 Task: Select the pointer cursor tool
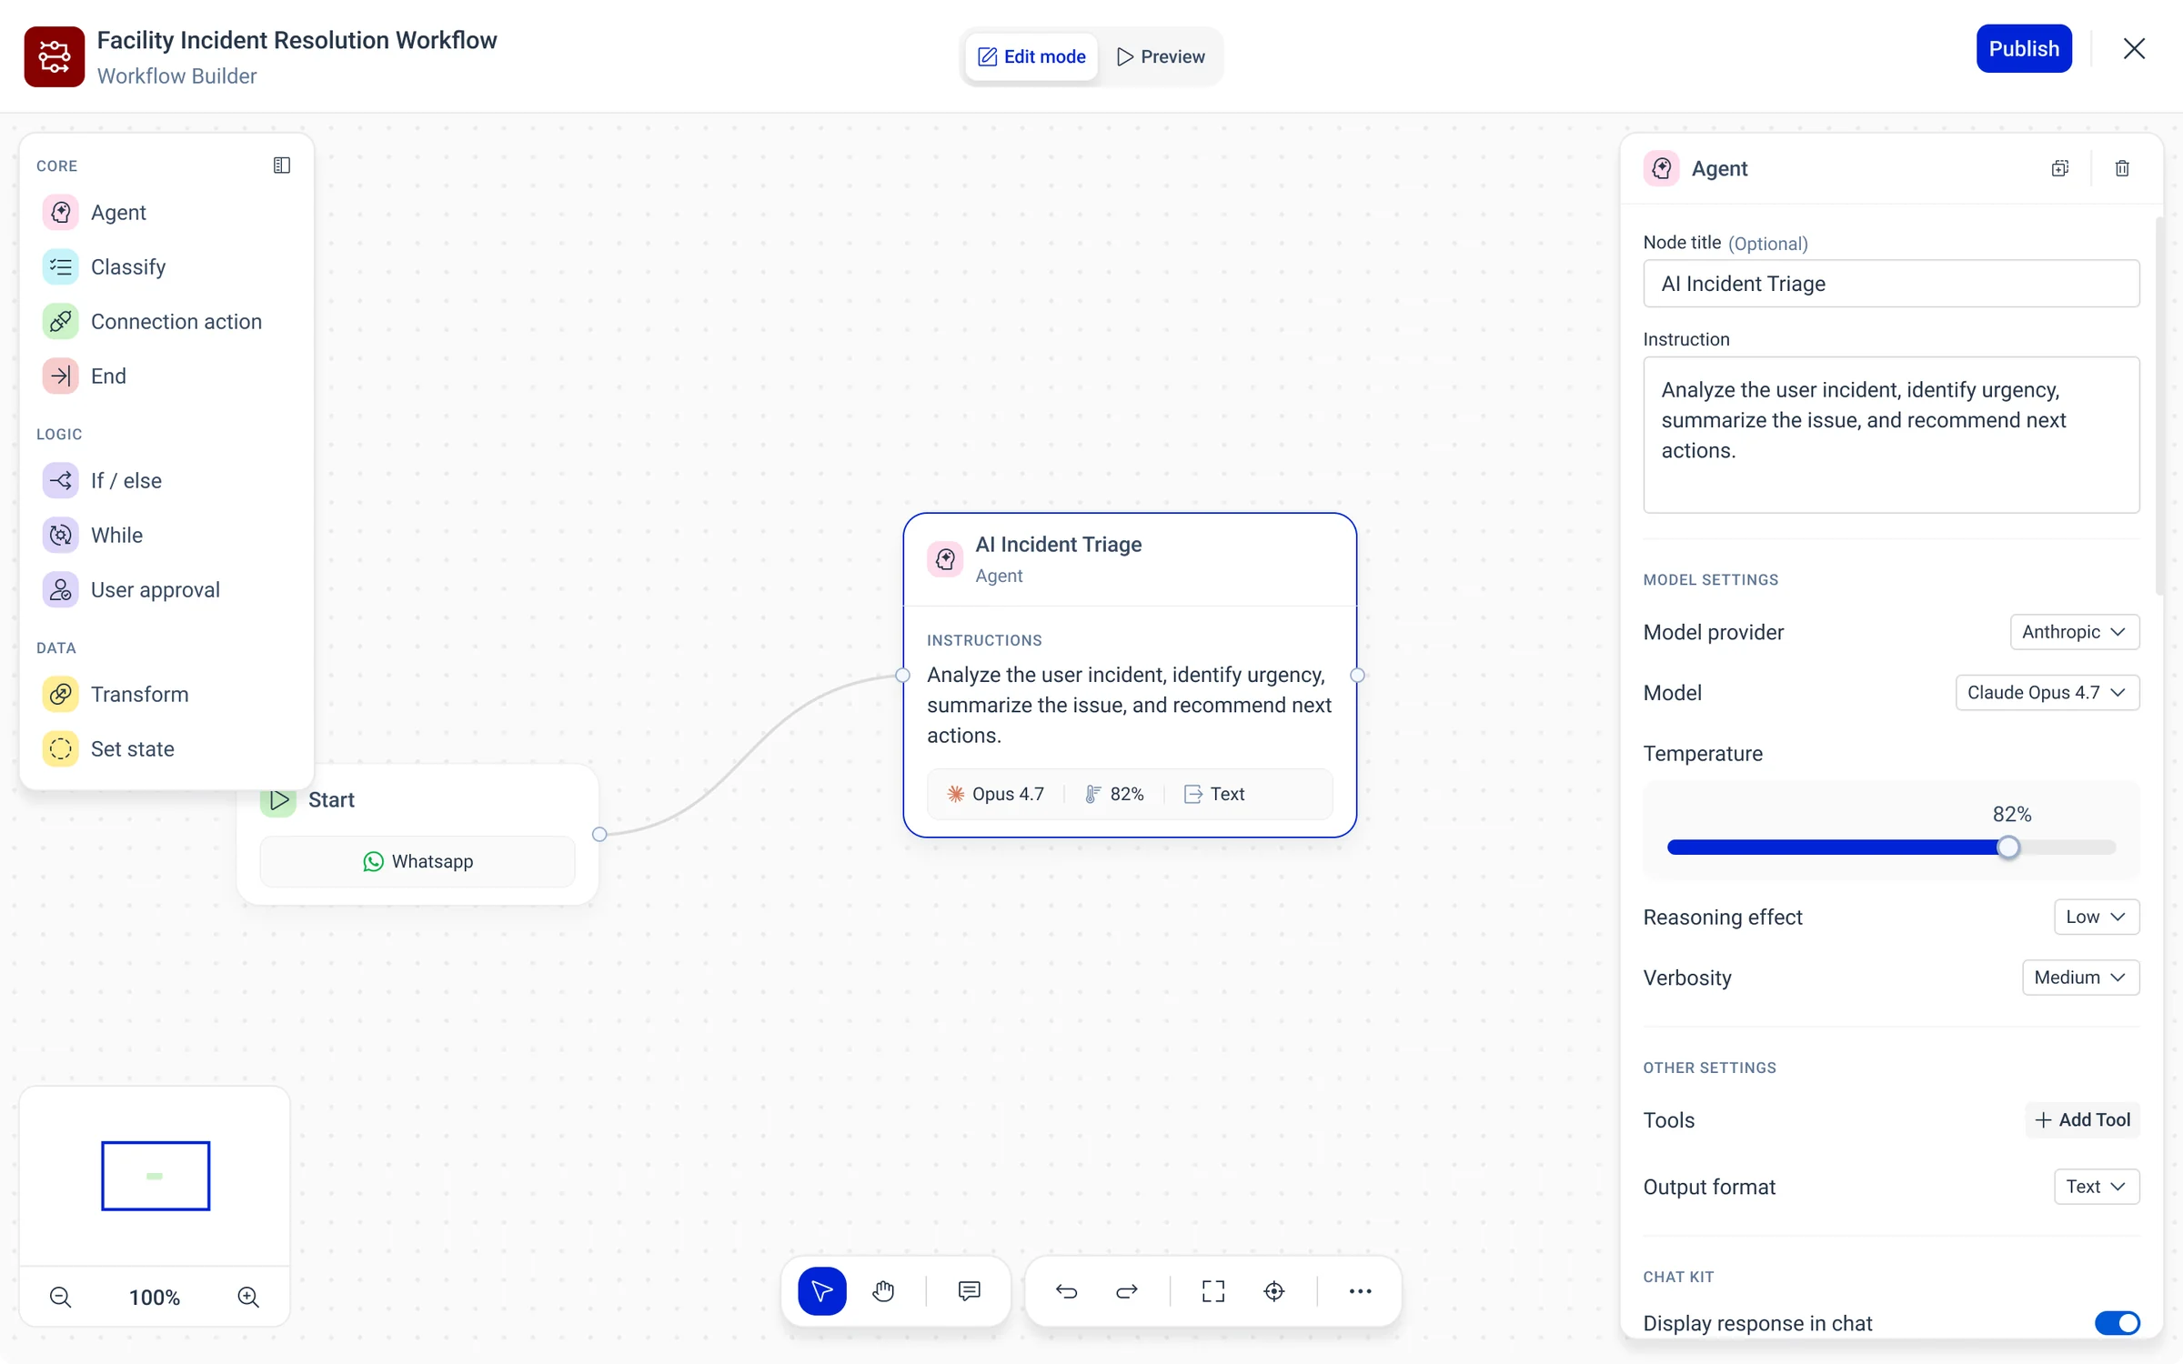tap(821, 1290)
